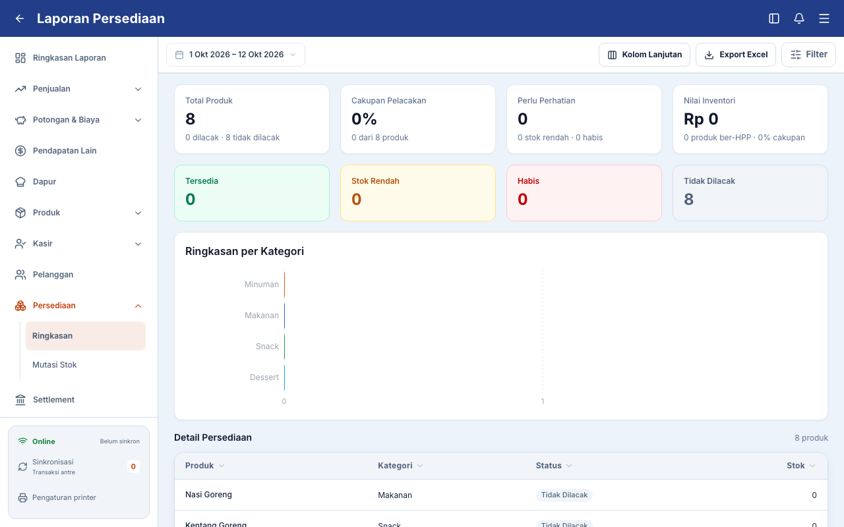Click the Penjualan trend icon
Screen dimensions: 844x527
(20, 89)
